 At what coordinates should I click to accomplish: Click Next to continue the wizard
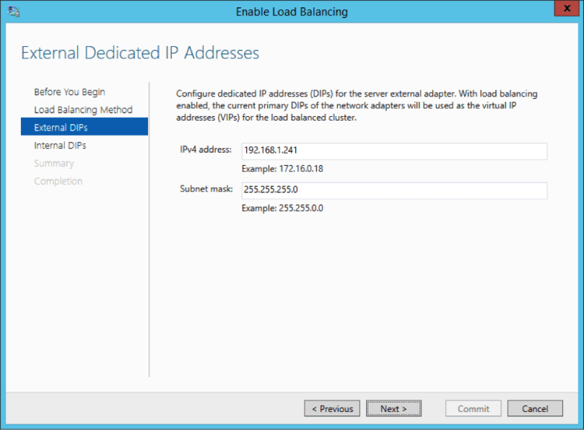[x=393, y=408]
